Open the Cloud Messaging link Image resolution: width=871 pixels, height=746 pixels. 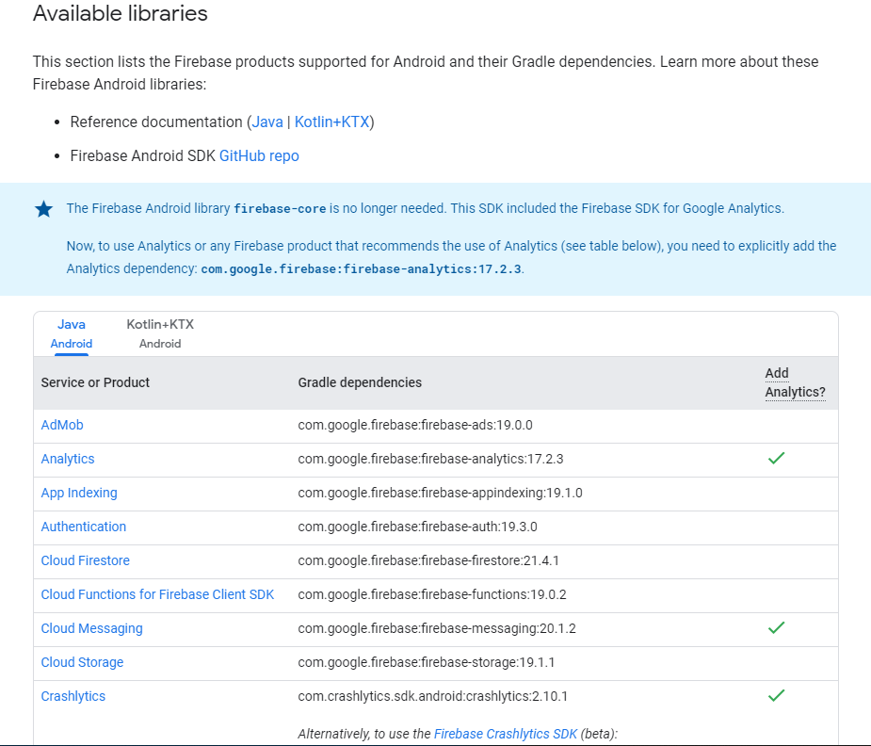91,628
